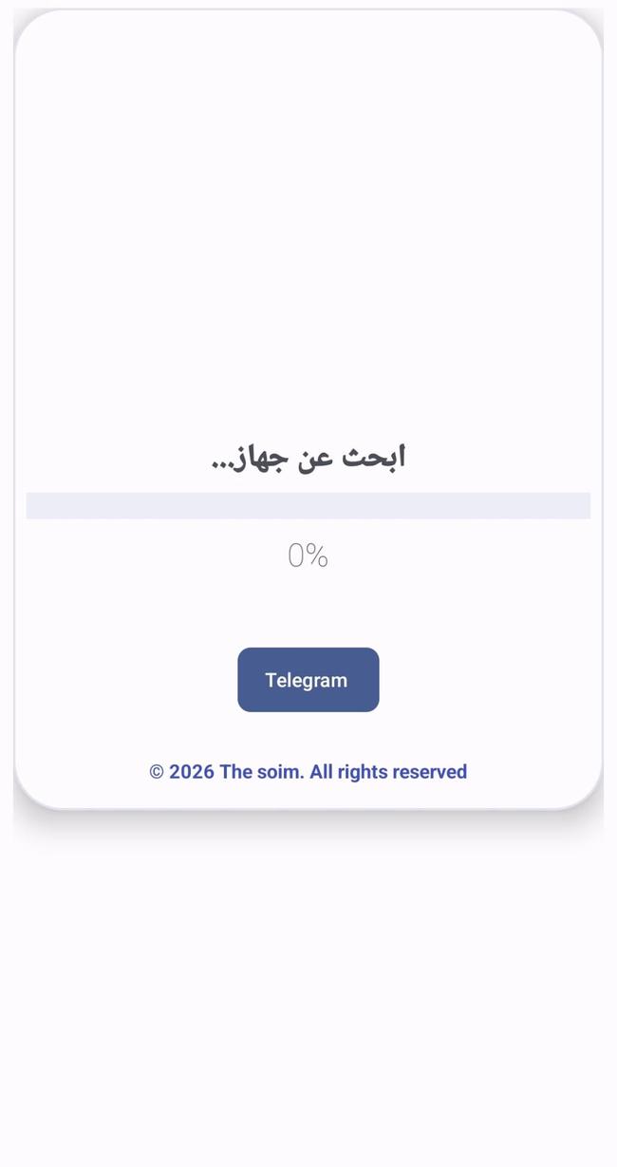Click the © symbol in the footer
Screen dimensions: 617x1167
[157, 772]
